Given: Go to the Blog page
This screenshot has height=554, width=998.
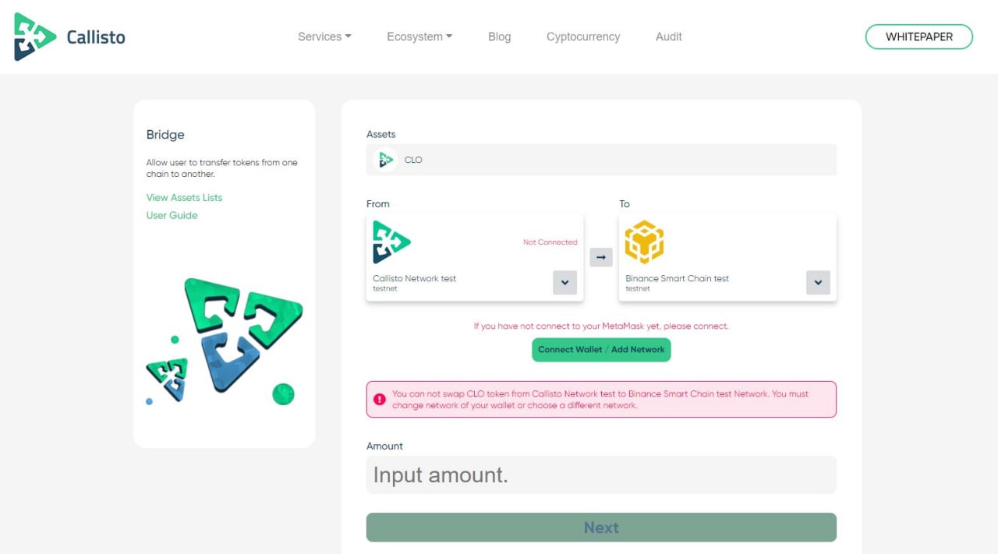Looking at the screenshot, I should (x=500, y=37).
